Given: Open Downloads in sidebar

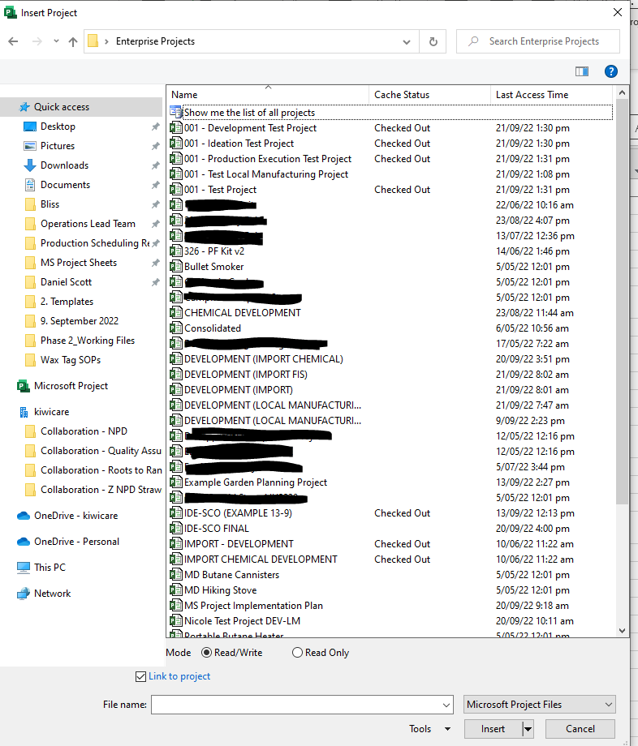Looking at the screenshot, I should click(64, 165).
